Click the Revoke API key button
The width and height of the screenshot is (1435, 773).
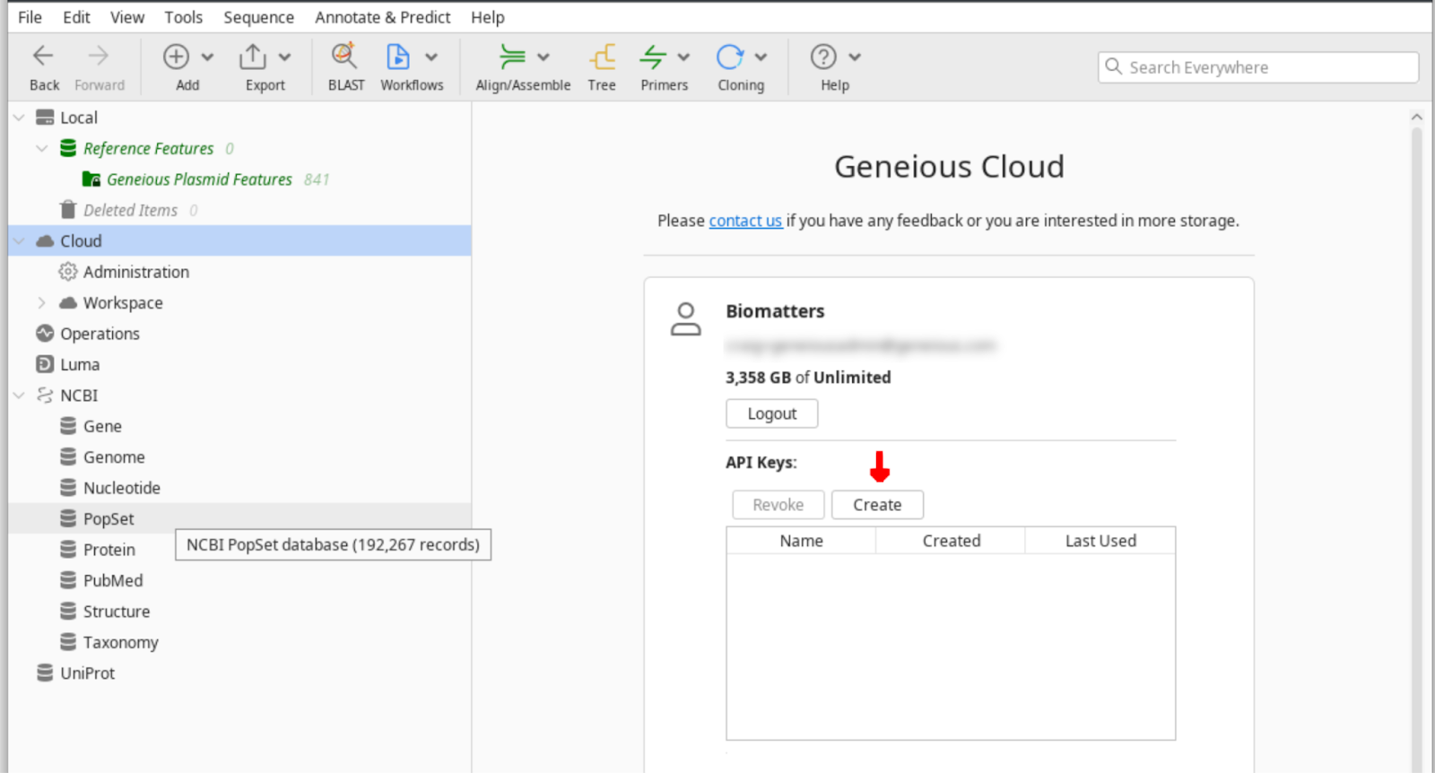(x=778, y=505)
